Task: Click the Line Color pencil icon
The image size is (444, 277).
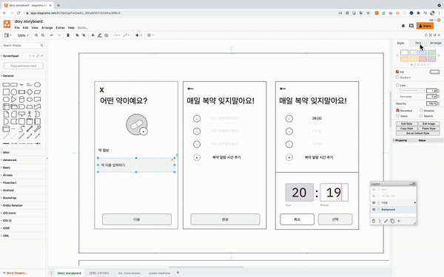Action: click(100, 35)
